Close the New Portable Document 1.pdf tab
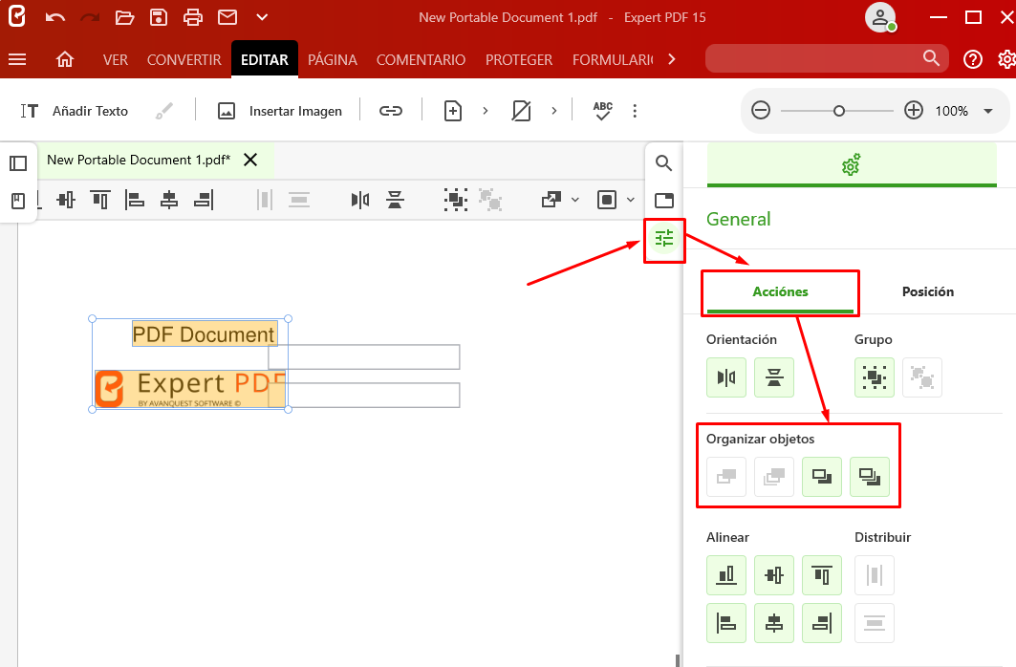The width and height of the screenshot is (1016, 667). [x=250, y=160]
